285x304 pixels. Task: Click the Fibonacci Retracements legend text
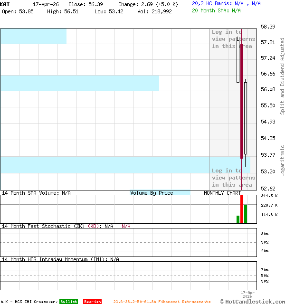pyautogui.click(x=161, y=302)
